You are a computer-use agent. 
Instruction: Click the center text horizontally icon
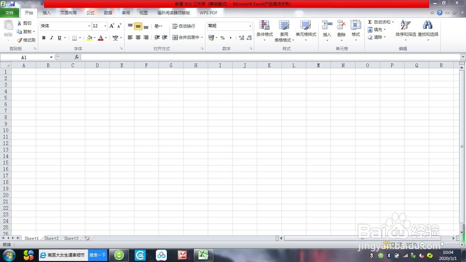point(138,37)
